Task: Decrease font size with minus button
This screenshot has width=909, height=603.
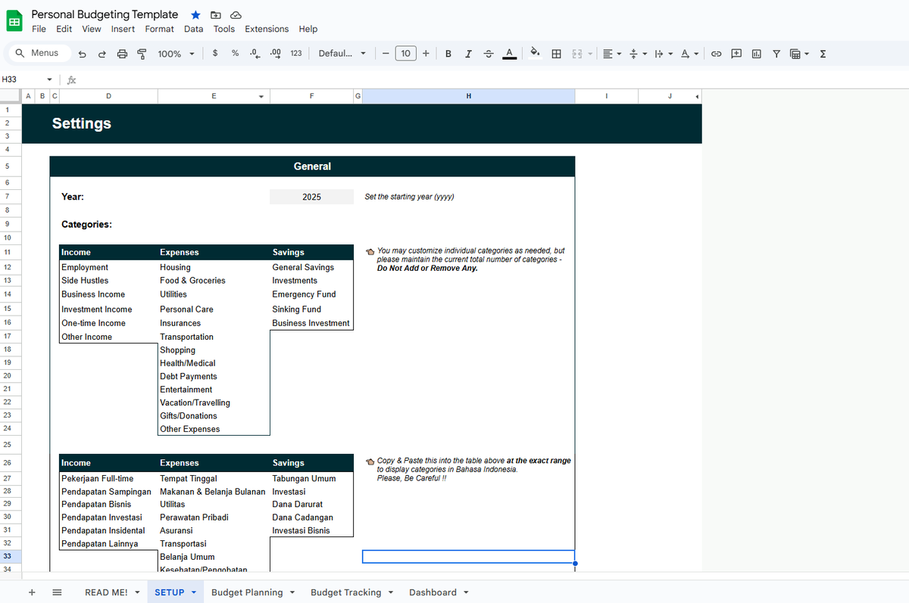Action: 386,54
